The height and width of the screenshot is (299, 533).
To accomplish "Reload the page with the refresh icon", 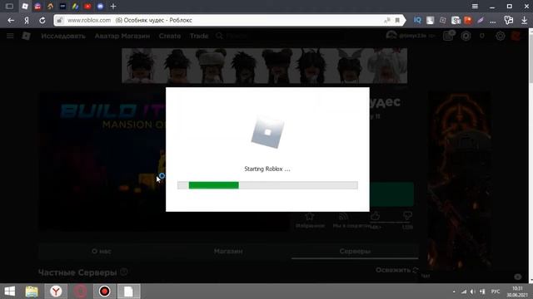I will [42, 20].
